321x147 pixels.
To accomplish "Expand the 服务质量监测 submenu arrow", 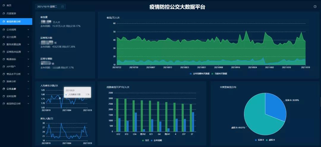I will coord(28,44).
